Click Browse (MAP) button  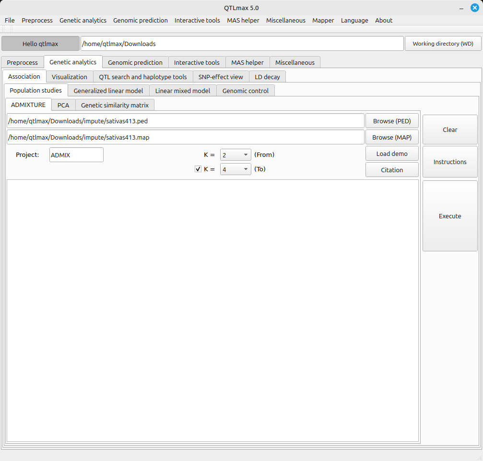(391, 137)
